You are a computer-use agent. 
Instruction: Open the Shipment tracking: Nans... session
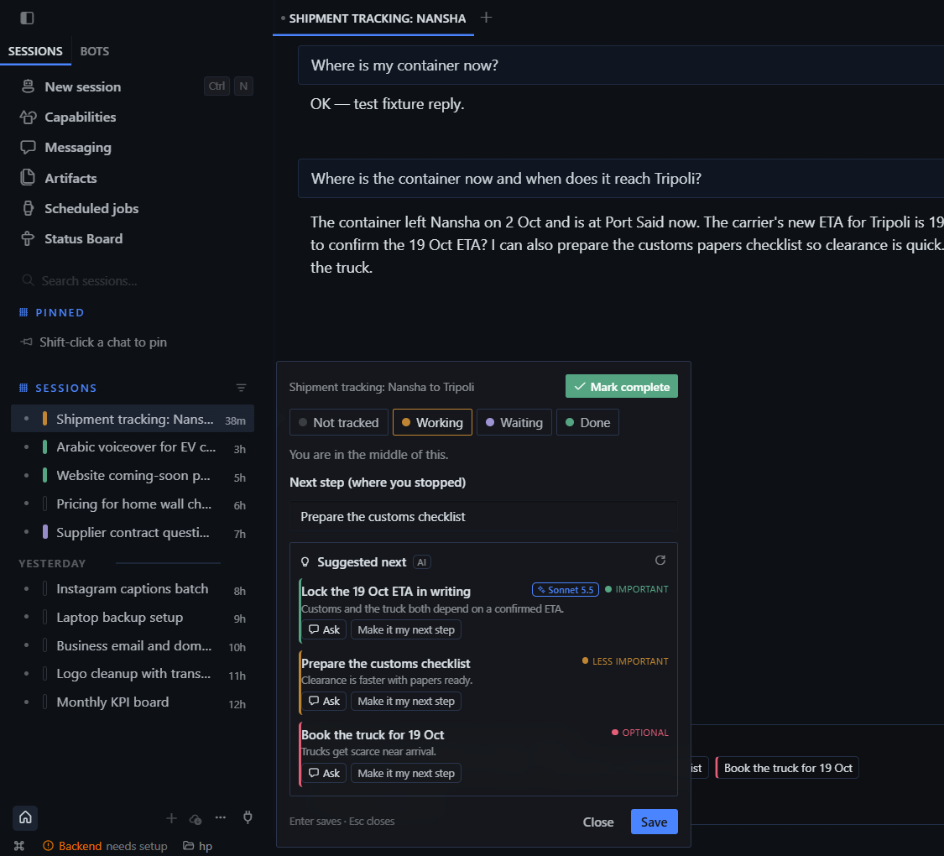point(133,419)
